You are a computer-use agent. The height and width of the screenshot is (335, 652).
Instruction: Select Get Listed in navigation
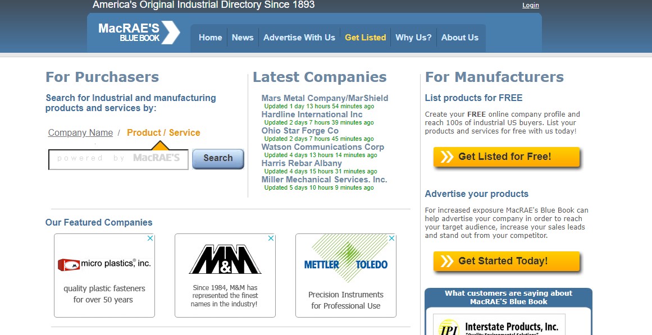click(366, 38)
